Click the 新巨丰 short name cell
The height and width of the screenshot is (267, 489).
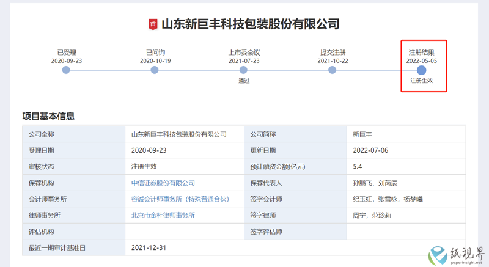[x=406, y=134]
